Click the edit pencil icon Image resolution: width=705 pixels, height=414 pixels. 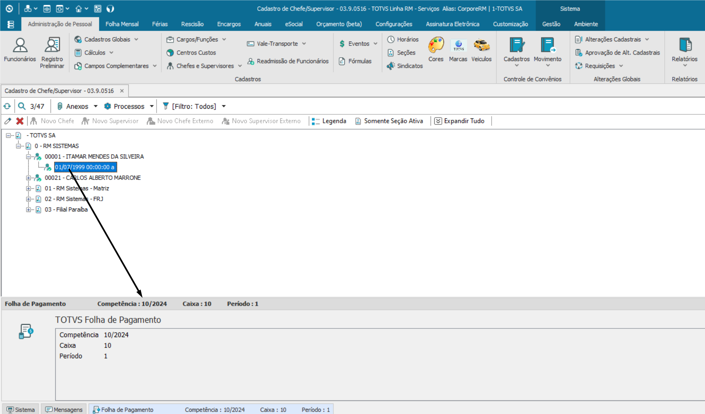click(8, 121)
